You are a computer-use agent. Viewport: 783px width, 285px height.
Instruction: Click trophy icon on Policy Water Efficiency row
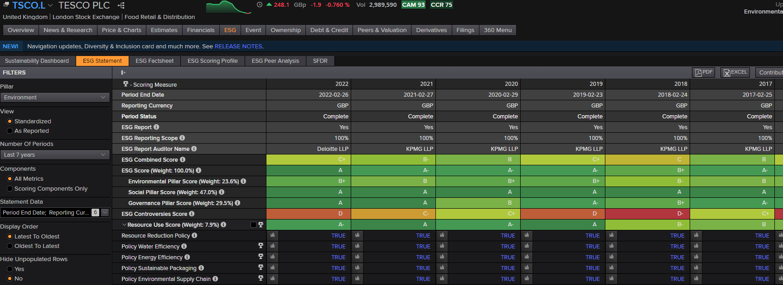[261, 246]
